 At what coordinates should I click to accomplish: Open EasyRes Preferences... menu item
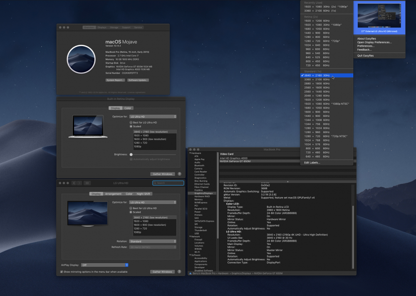point(366,46)
